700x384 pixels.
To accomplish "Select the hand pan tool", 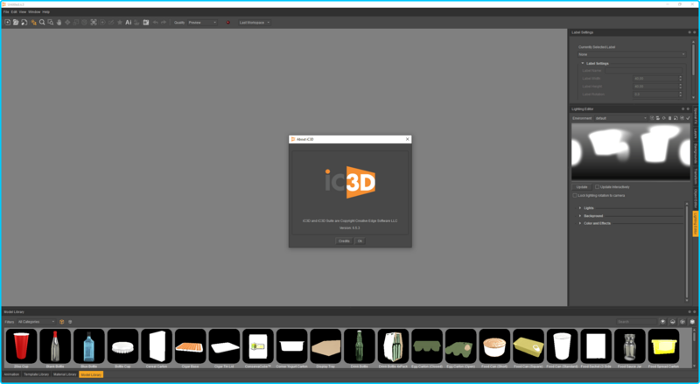I will coord(59,23).
